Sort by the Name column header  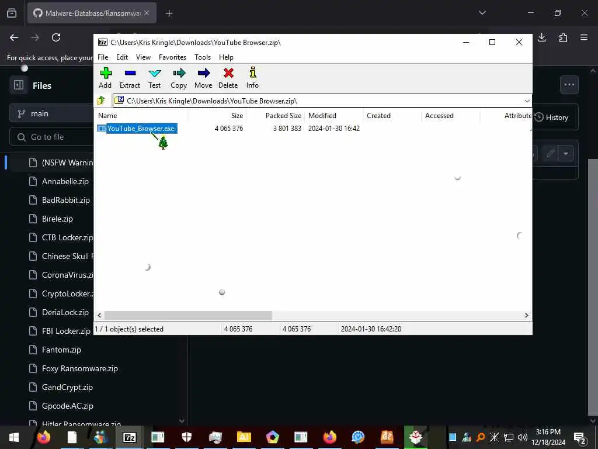[x=141, y=116]
